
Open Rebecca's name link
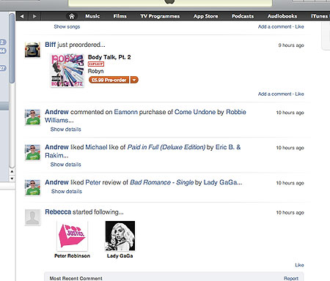coord(58,212)
